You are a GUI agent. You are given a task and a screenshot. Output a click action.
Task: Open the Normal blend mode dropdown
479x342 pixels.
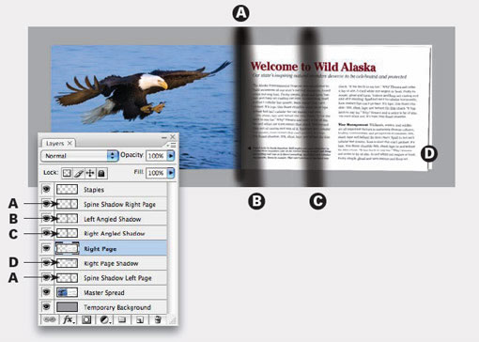click(x=80, y=156)
